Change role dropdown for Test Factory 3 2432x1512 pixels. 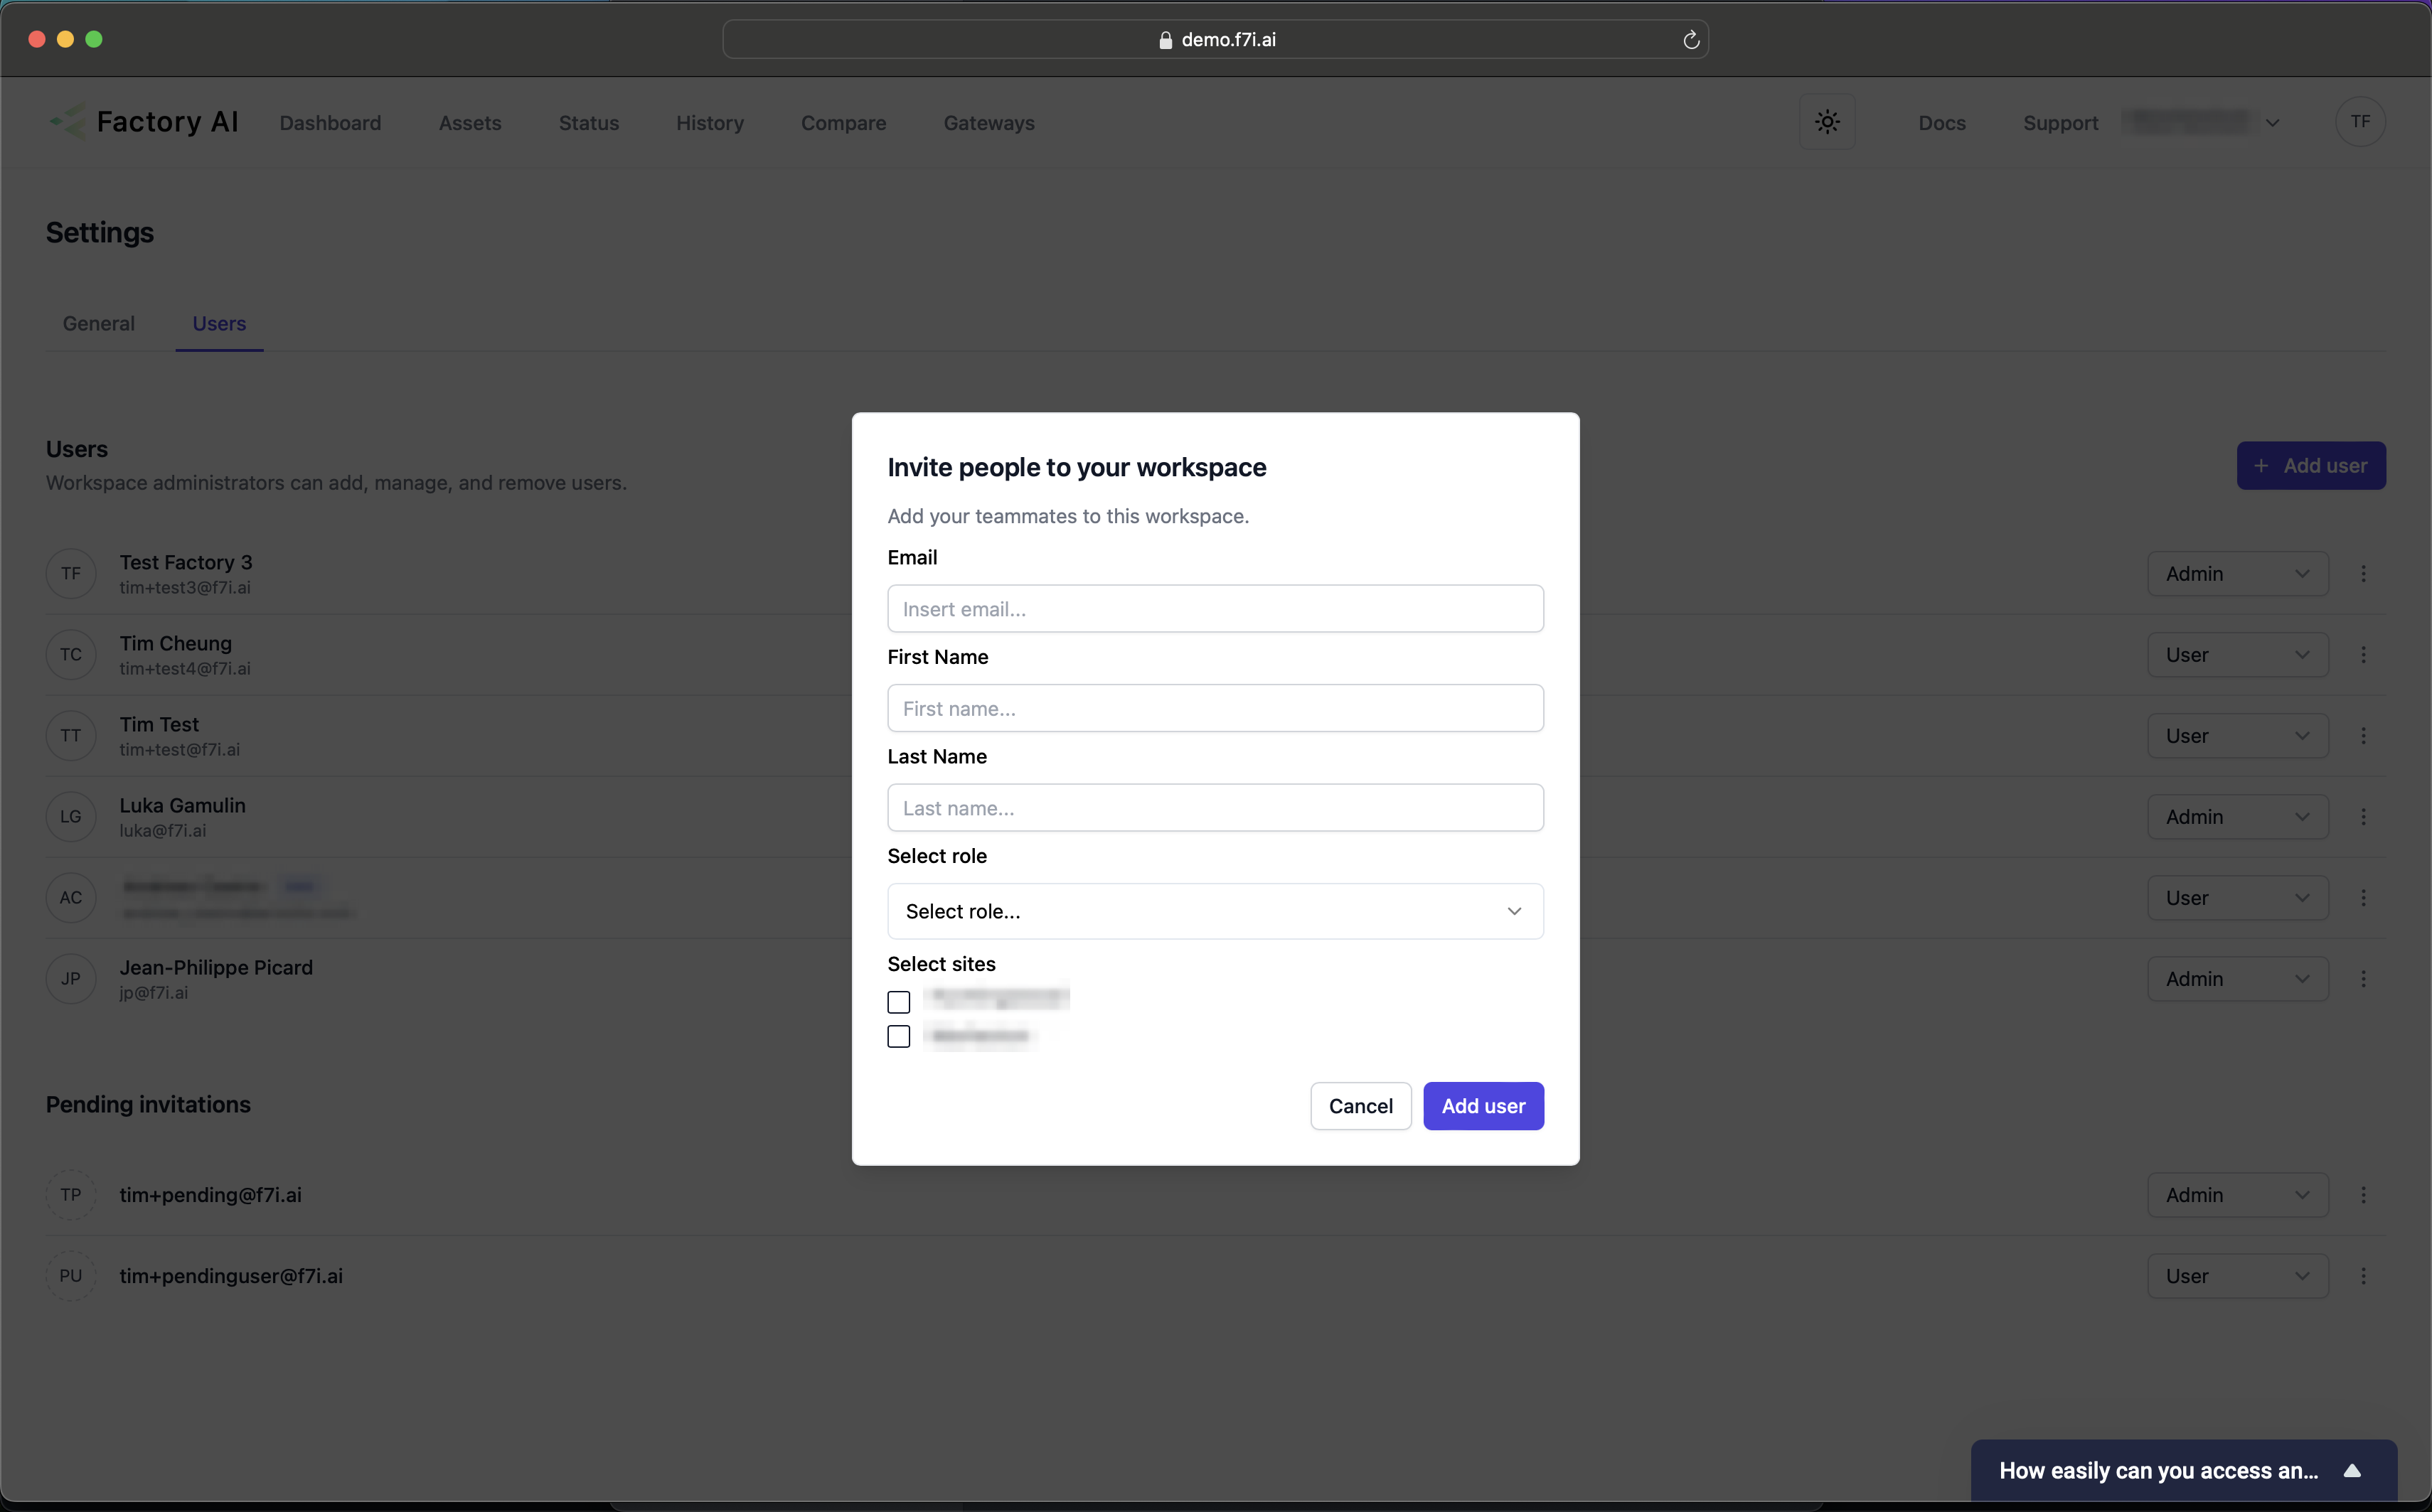[2237, 574]
